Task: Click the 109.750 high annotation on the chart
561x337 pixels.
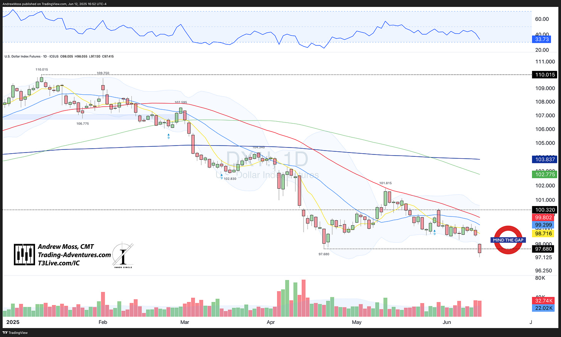Action: (x=102, y=73)
